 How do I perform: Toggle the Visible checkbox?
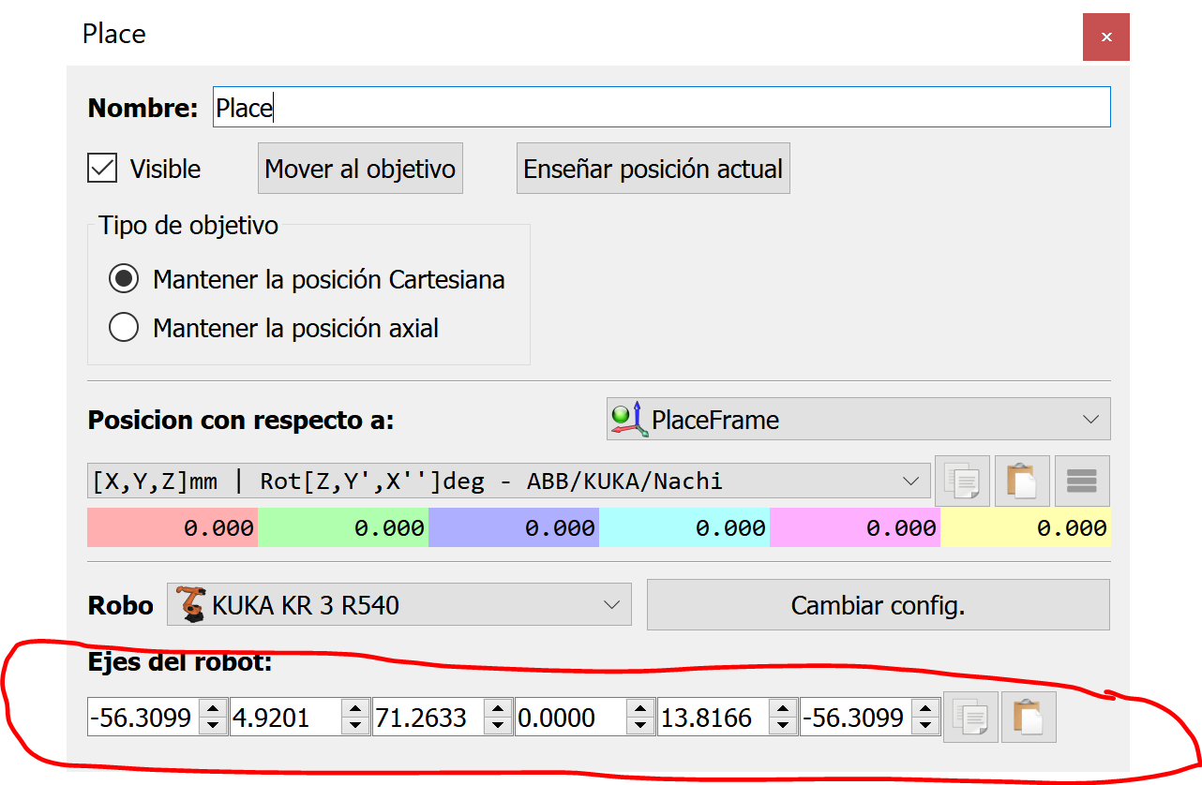coord(102,169)
